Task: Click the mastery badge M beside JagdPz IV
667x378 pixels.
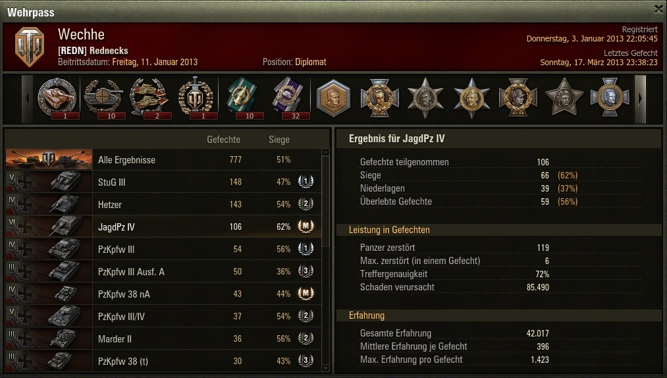Action: [306, 227]
